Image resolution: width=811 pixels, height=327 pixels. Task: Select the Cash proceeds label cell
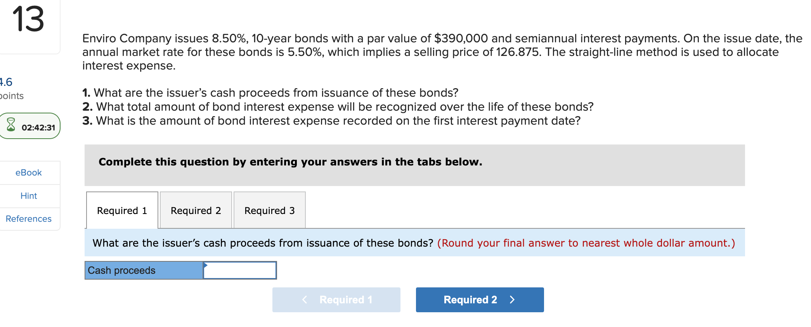point(144,270)
